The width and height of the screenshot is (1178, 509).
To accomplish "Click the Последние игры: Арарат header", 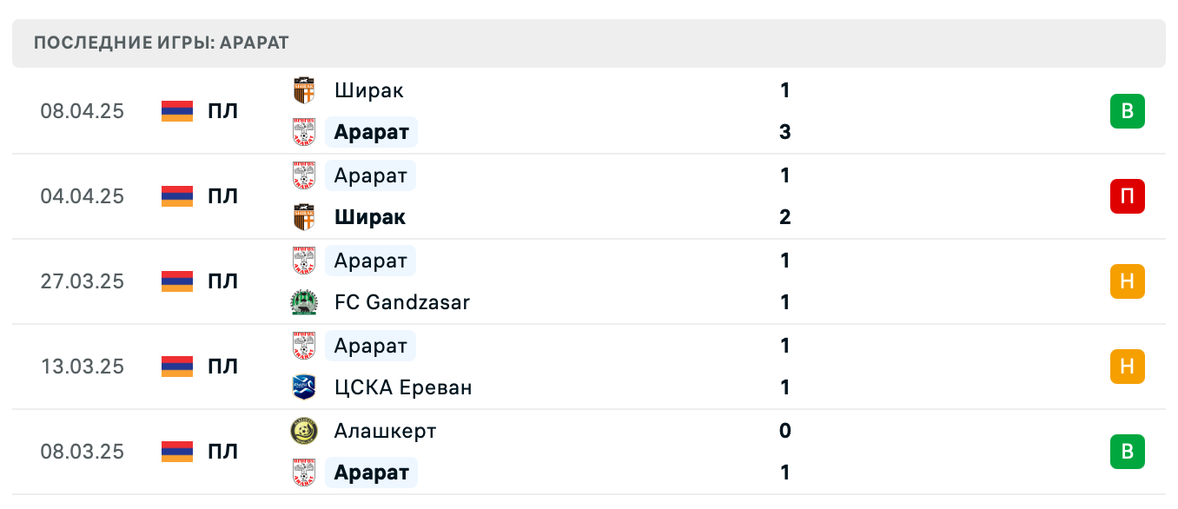I will [162, 43].
